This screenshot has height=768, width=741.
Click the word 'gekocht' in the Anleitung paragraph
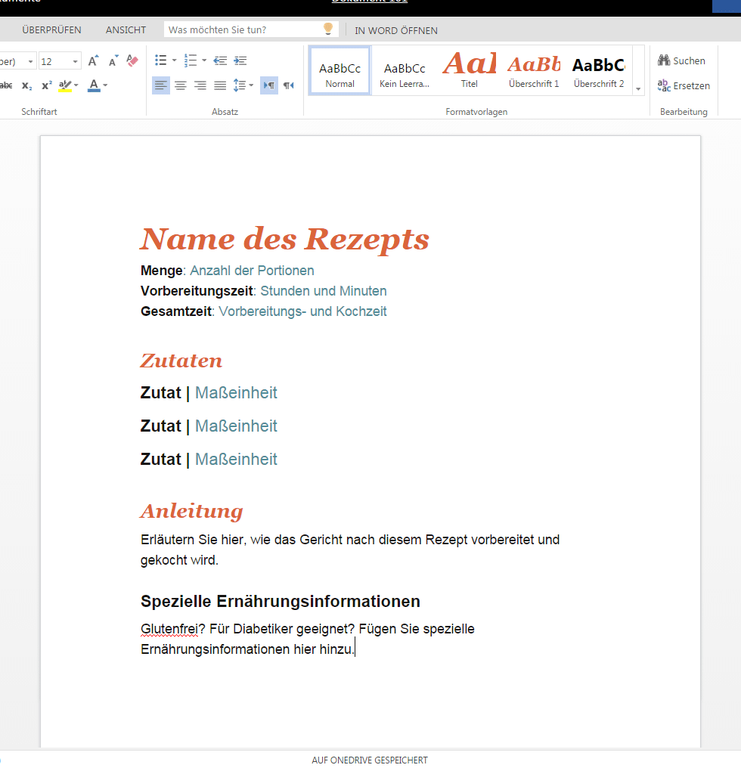[x=163, y=560]
